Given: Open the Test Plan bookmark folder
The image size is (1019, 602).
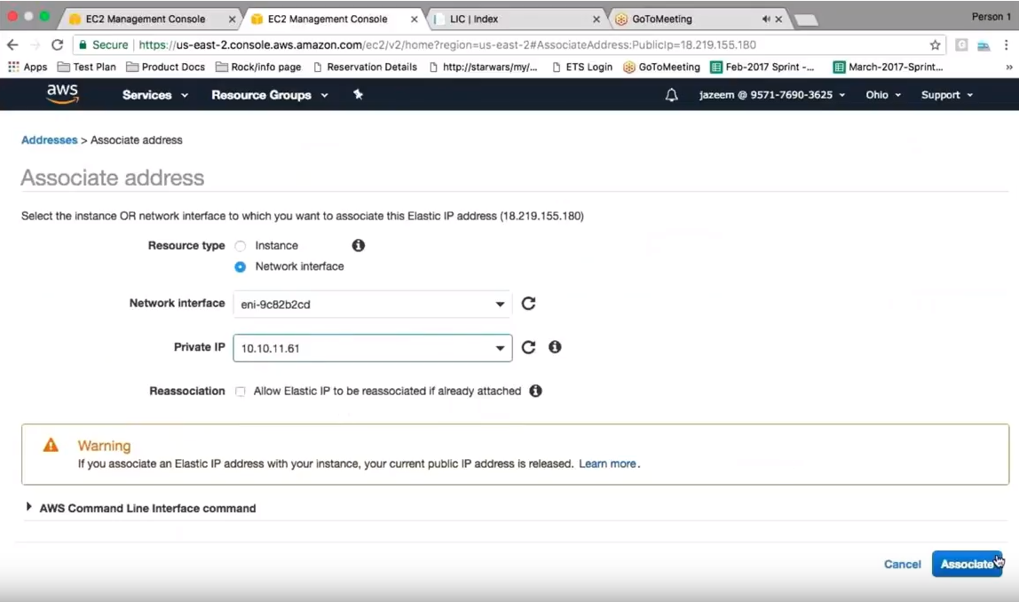Looking at the screenshot, I should pyautogui.click(x=86, y=67).
